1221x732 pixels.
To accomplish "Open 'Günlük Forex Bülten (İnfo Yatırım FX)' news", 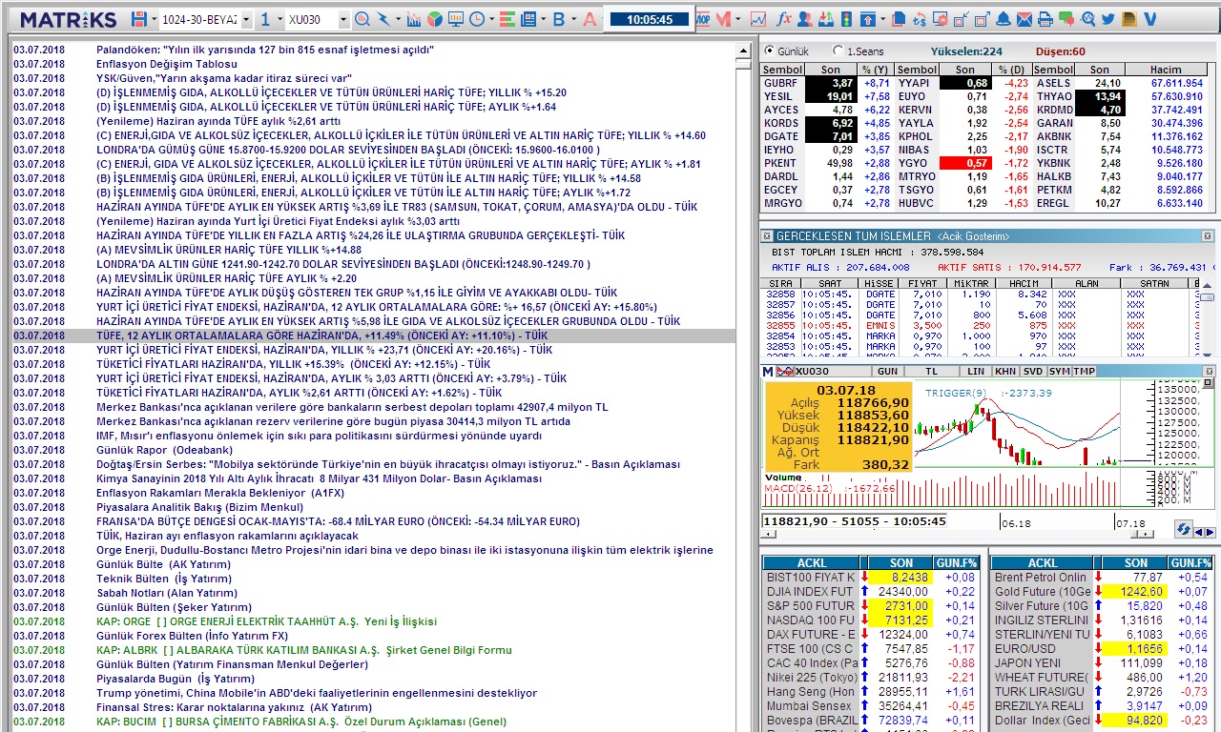I will click(x=192, y=636).
